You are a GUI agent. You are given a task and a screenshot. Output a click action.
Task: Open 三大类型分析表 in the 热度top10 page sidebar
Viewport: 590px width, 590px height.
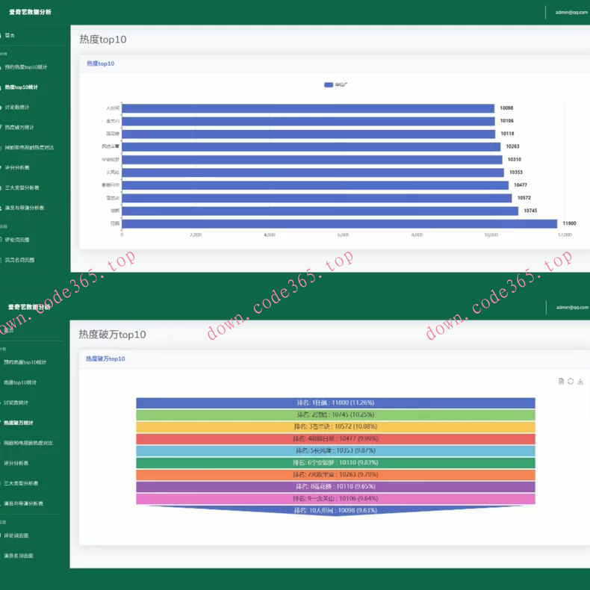click(22, 187)
